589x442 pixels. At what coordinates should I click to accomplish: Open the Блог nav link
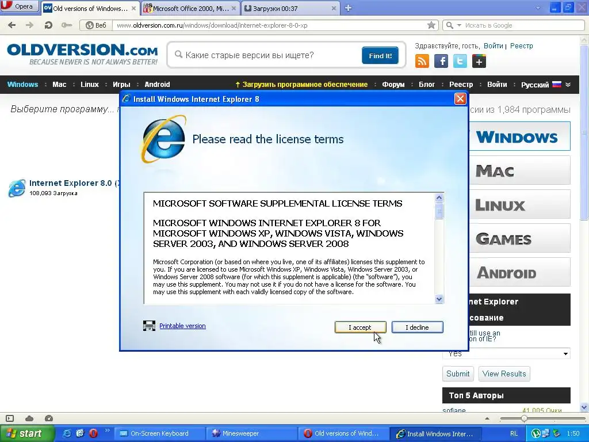[427, 85]
